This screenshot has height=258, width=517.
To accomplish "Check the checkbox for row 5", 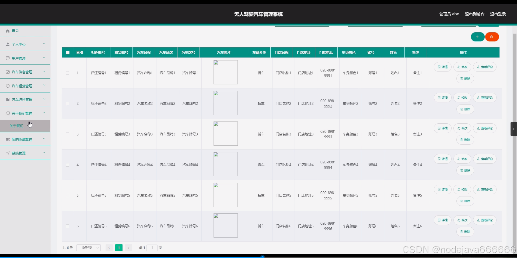I will 68,195.
